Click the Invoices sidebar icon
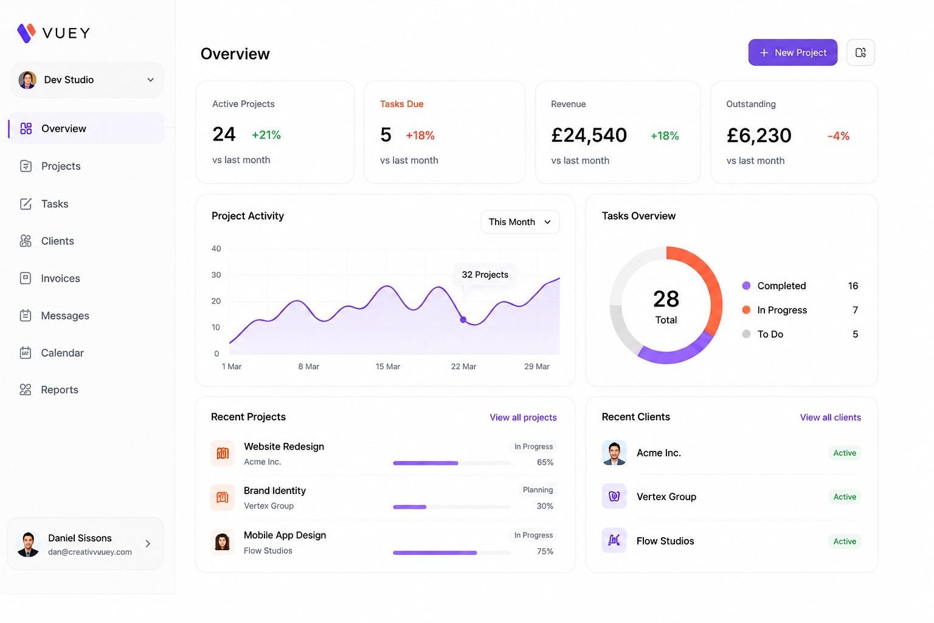 (26, 278)
